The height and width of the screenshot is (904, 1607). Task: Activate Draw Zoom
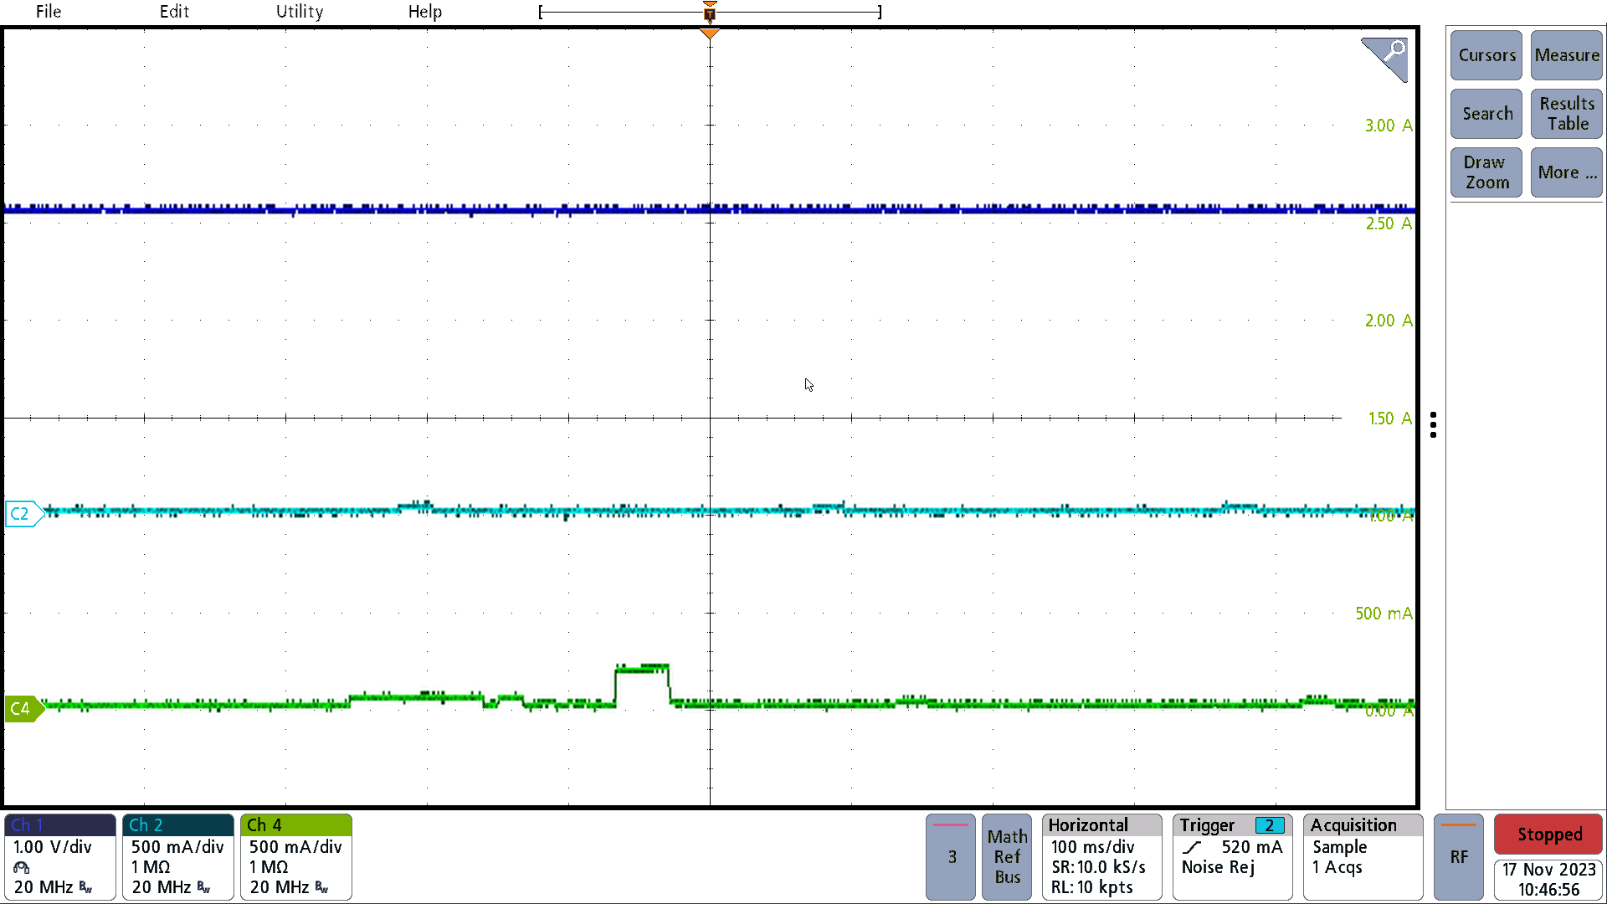1486,172
